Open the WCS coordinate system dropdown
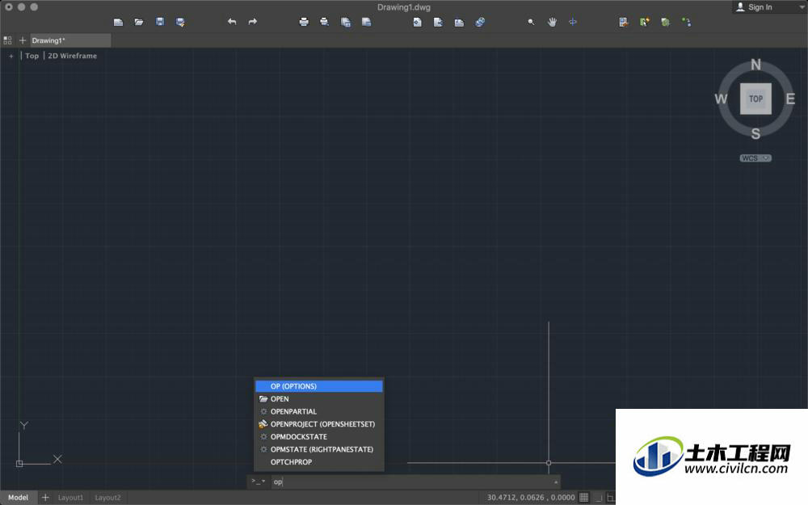 755,158
